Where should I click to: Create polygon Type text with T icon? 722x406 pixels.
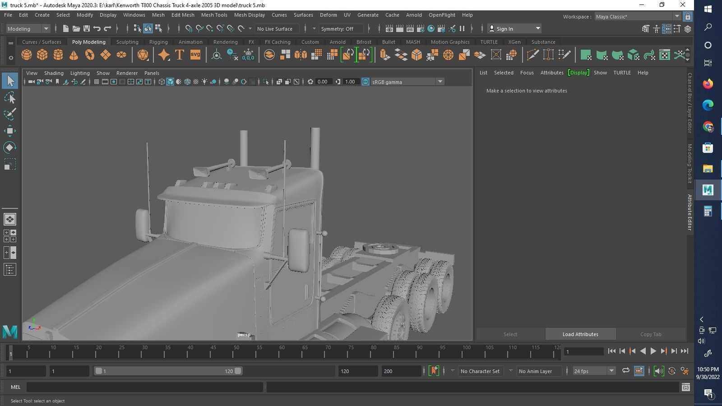tap(180, 55)
